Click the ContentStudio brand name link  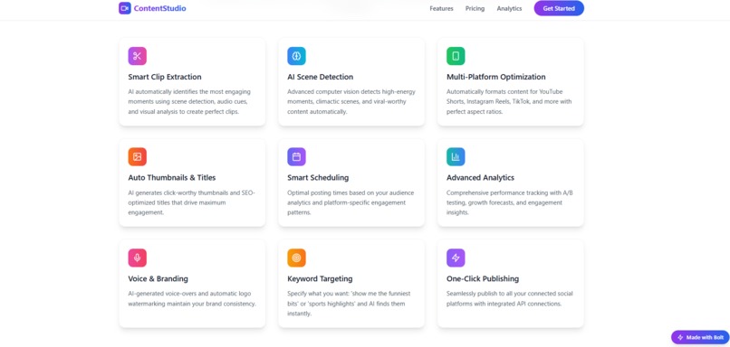click(159, 8)
